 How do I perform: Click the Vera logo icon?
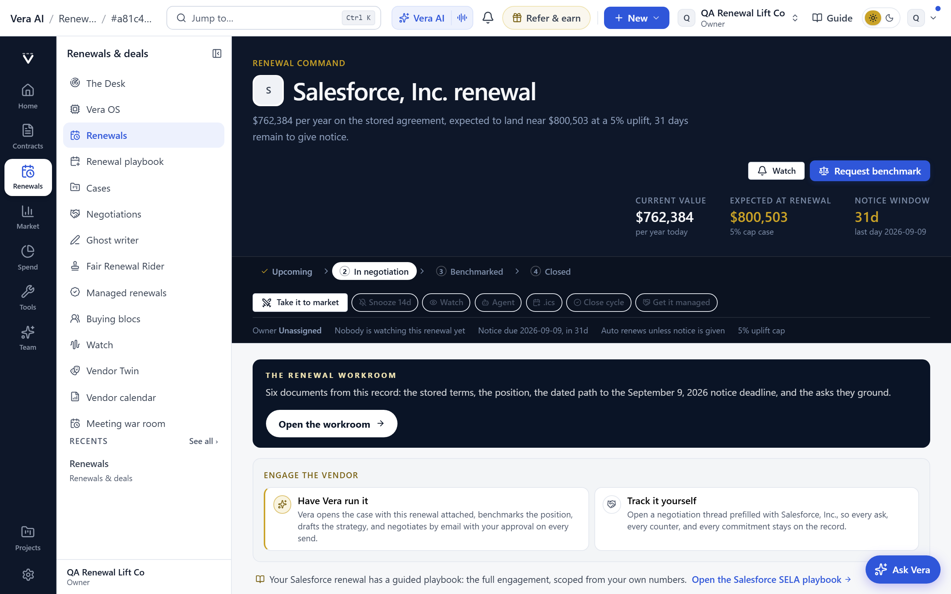coord(28,58)
